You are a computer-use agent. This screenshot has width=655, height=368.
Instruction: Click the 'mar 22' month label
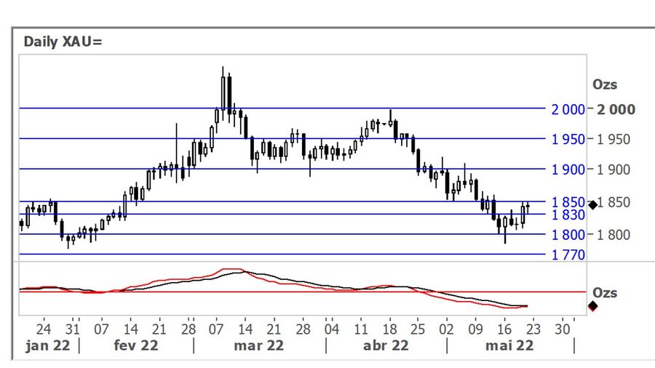point(258,346)
